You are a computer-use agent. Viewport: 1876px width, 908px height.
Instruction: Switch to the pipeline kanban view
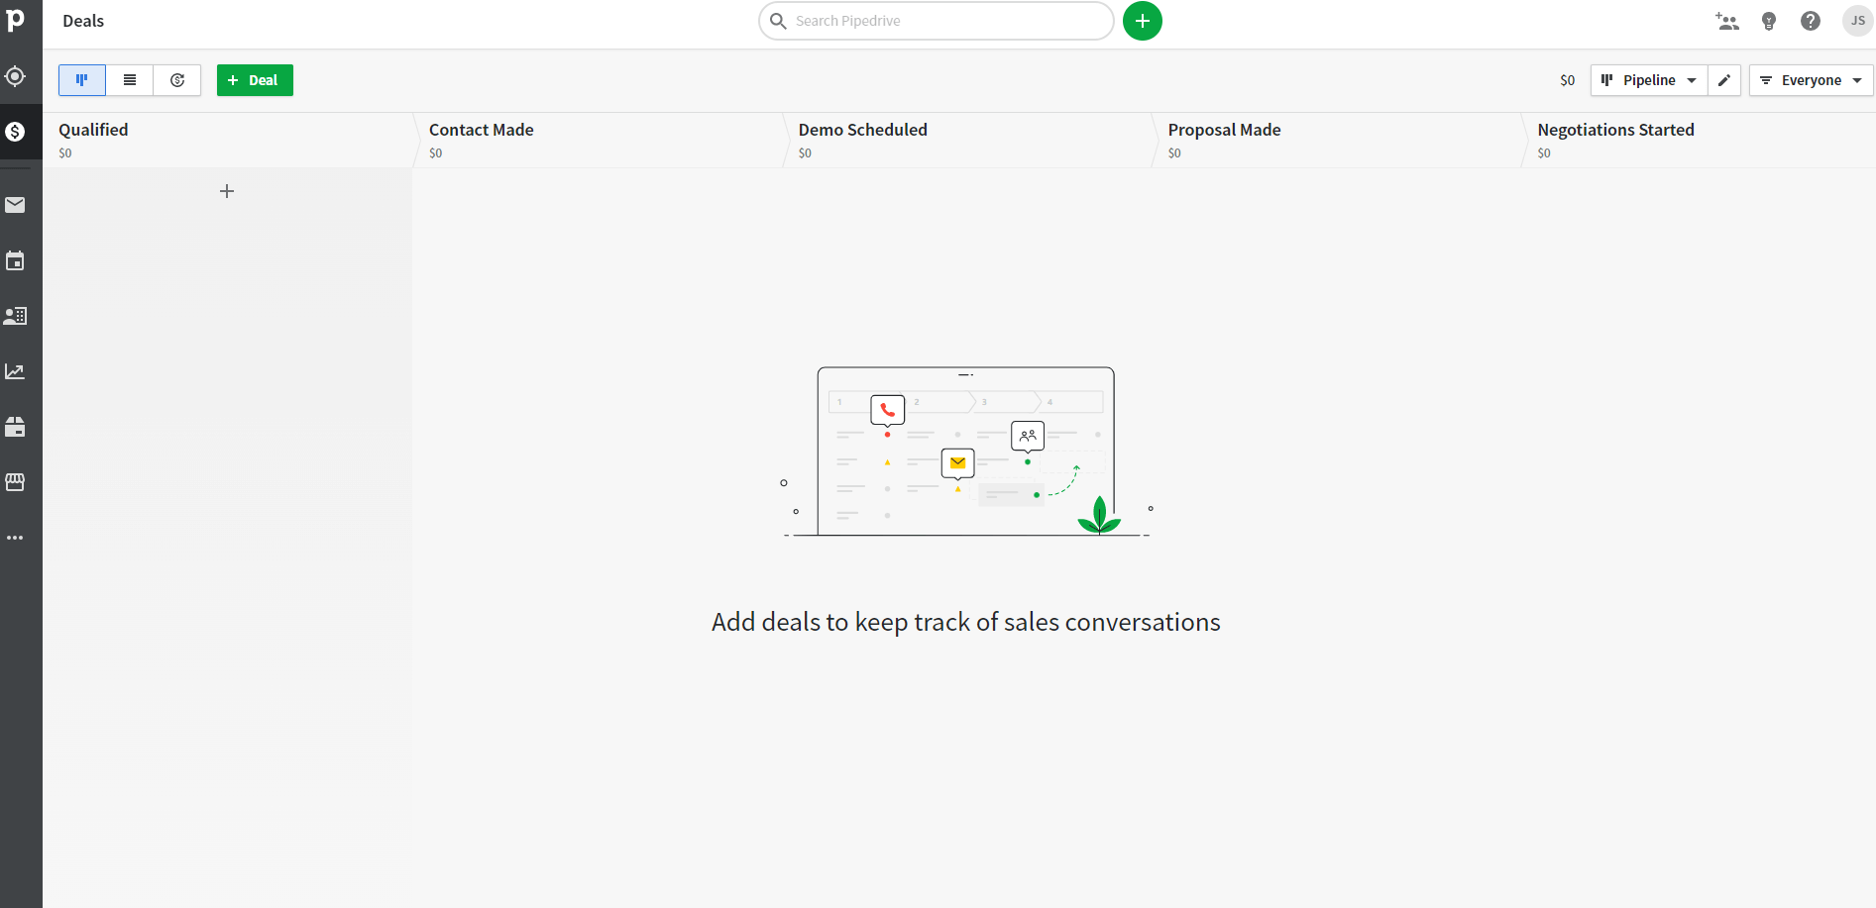82,80
